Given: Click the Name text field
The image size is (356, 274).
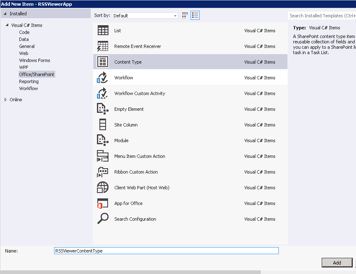Looking at the screenshot, I should (166, 251).
